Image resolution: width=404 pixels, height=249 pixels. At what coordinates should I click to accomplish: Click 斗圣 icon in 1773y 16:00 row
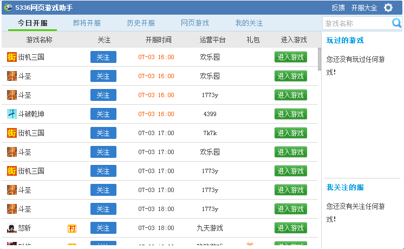coord(11,95)
